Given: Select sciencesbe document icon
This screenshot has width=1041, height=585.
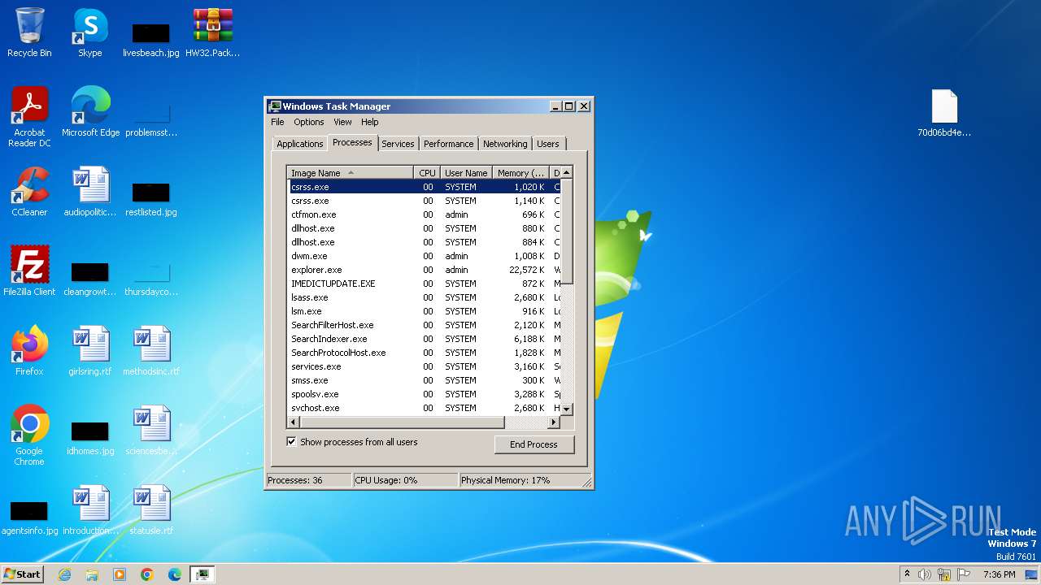Looking at the screenshot, I should 151,431.
